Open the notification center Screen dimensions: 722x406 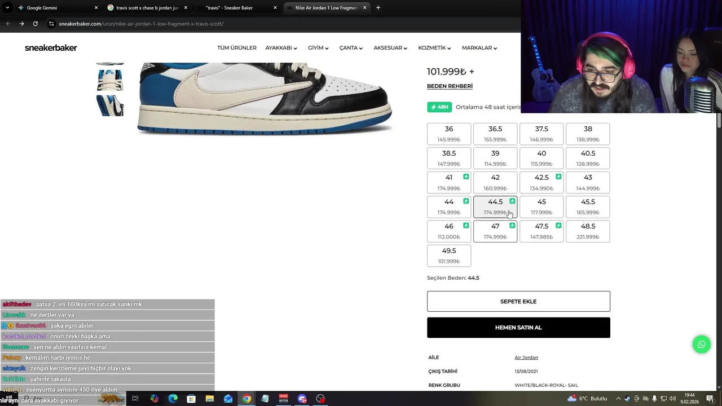[710, 399]
